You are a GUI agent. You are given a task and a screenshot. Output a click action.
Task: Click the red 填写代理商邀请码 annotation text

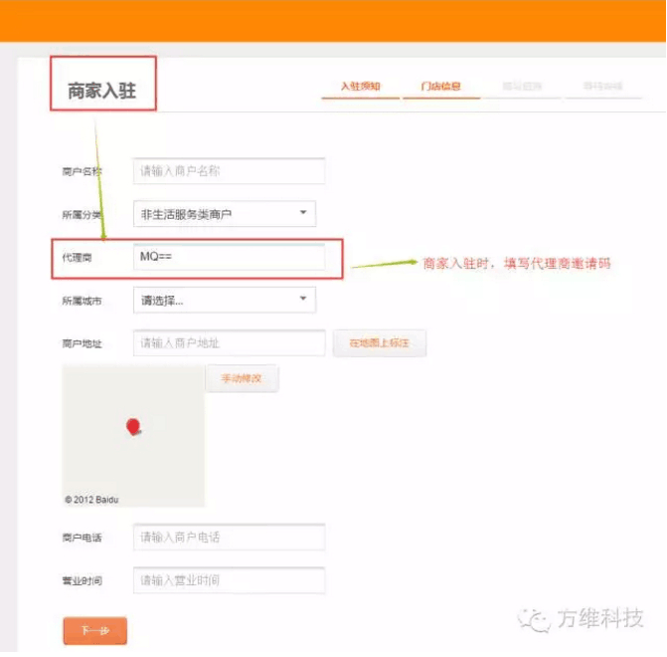pyautogui.click(x=517, y=264)
